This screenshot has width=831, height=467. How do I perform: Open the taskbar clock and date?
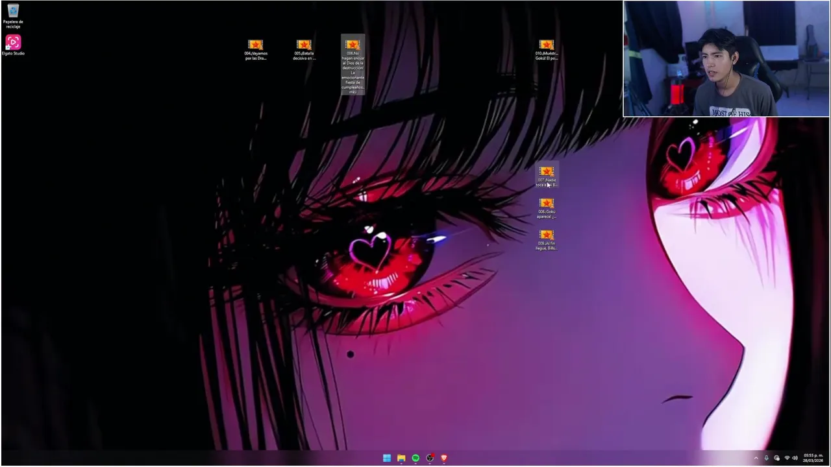[x=813, y=458]
